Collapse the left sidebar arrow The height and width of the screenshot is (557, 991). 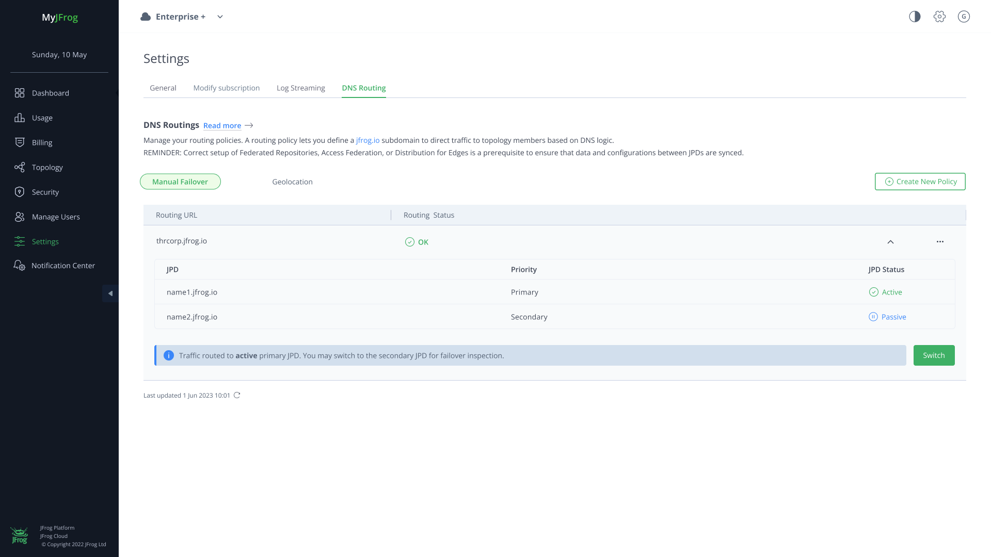(x=110, y=293)
